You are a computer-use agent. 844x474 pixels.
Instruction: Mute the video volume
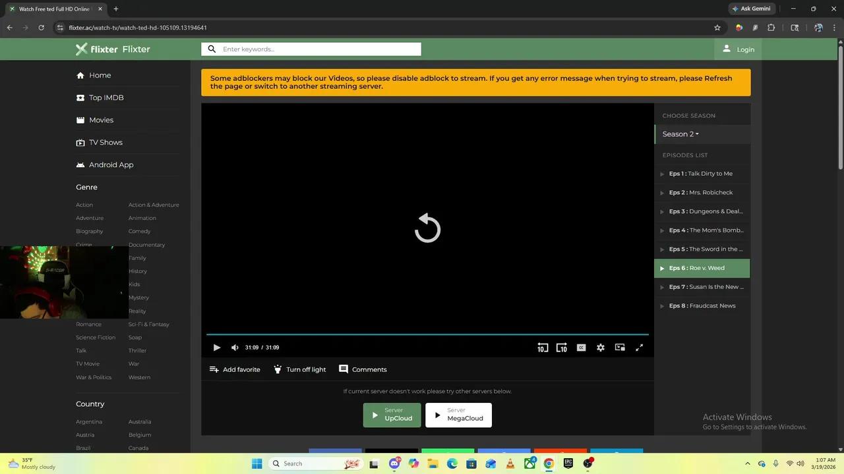pyautogui.click(x=235, y=347)
